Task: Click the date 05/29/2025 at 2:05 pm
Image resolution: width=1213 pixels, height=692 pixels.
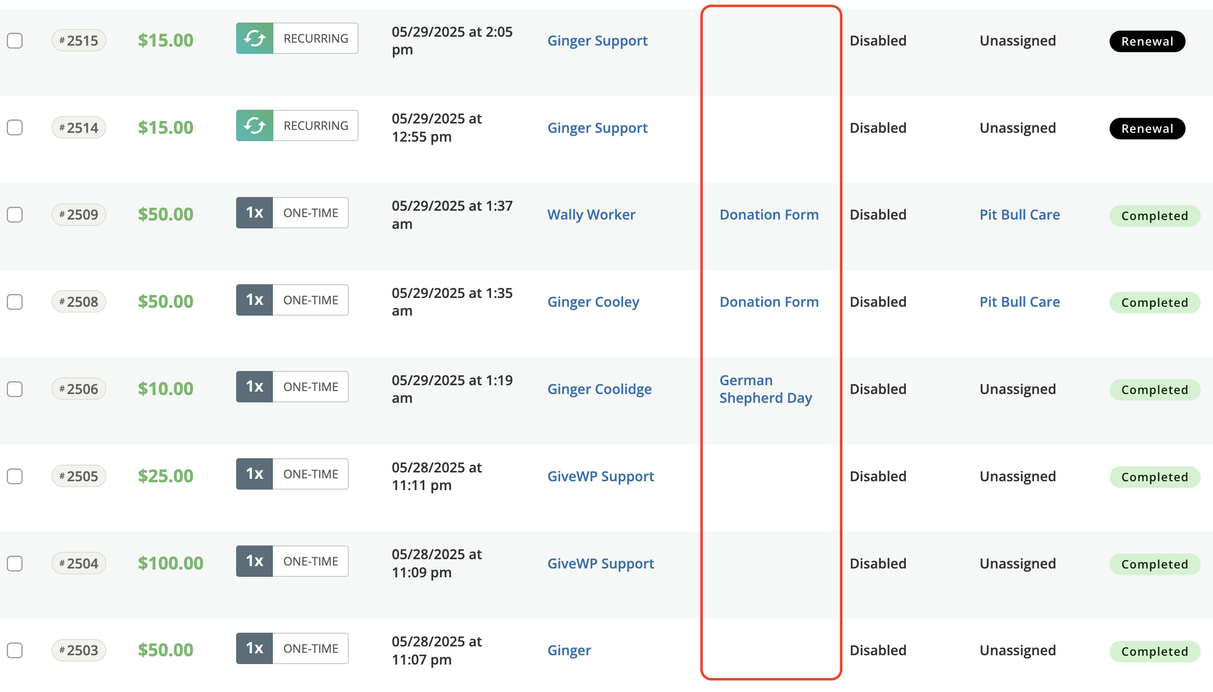Action: (452, 41)
